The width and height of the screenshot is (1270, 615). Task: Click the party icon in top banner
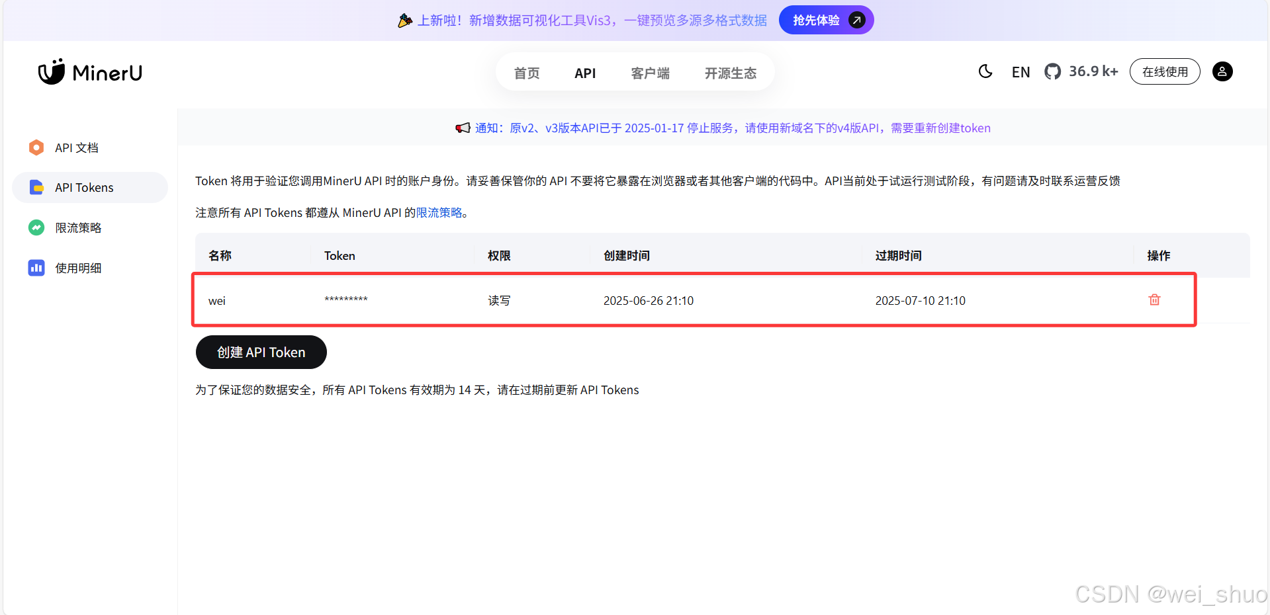coord(405,20)
